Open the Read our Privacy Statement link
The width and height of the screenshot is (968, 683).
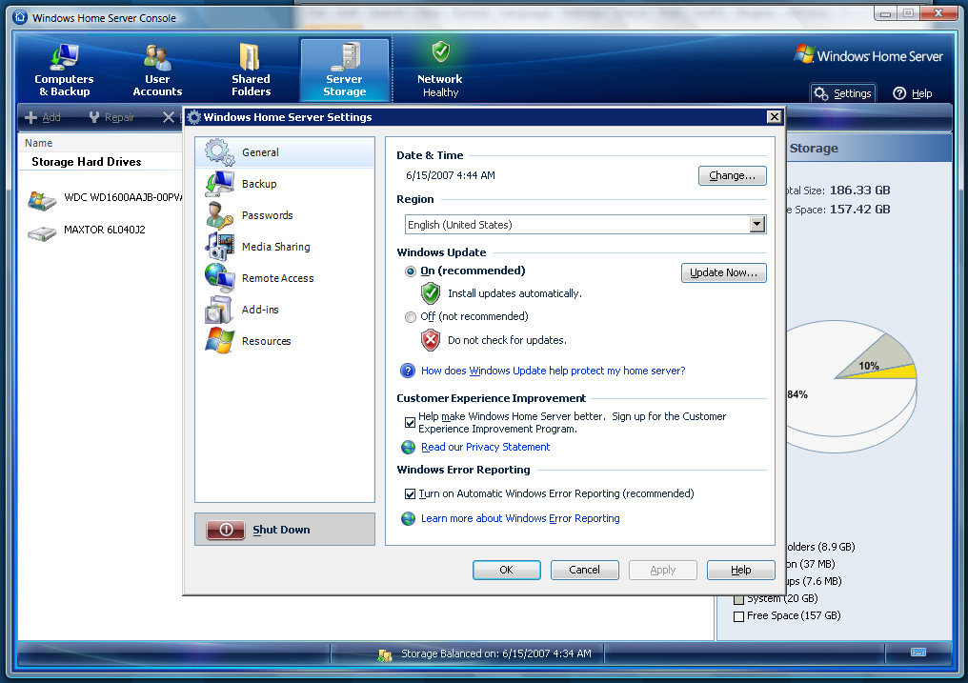[x=485, y=447]
